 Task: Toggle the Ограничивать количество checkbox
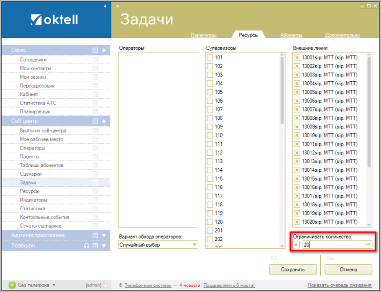point(296,245)
